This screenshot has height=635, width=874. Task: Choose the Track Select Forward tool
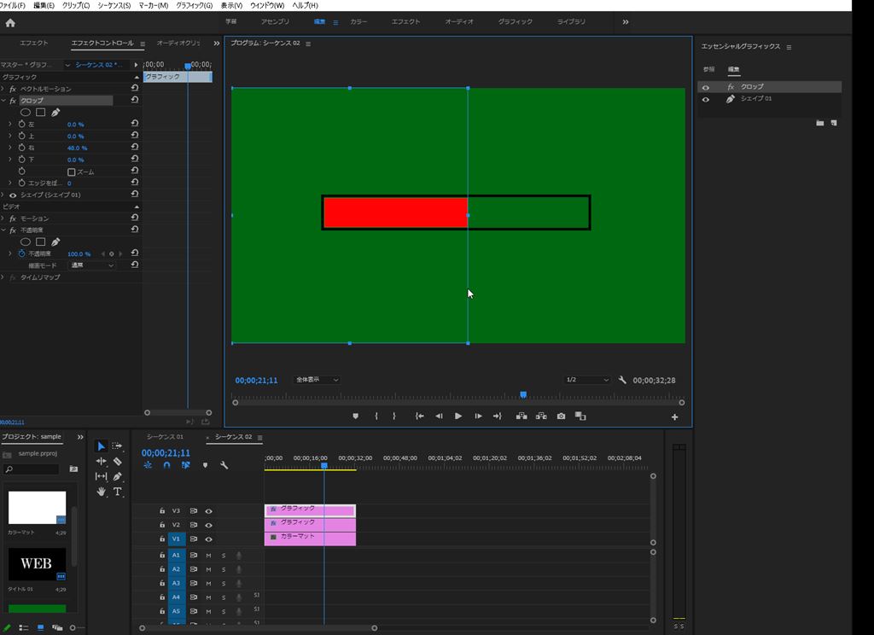118,446
